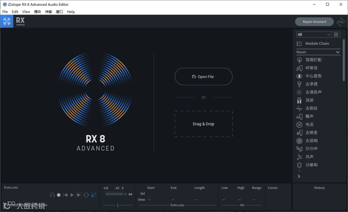The width and height of the screenshot is (348, 212).
Task: Click the h:m:s.ms time format label
Action: pos(177,205)
